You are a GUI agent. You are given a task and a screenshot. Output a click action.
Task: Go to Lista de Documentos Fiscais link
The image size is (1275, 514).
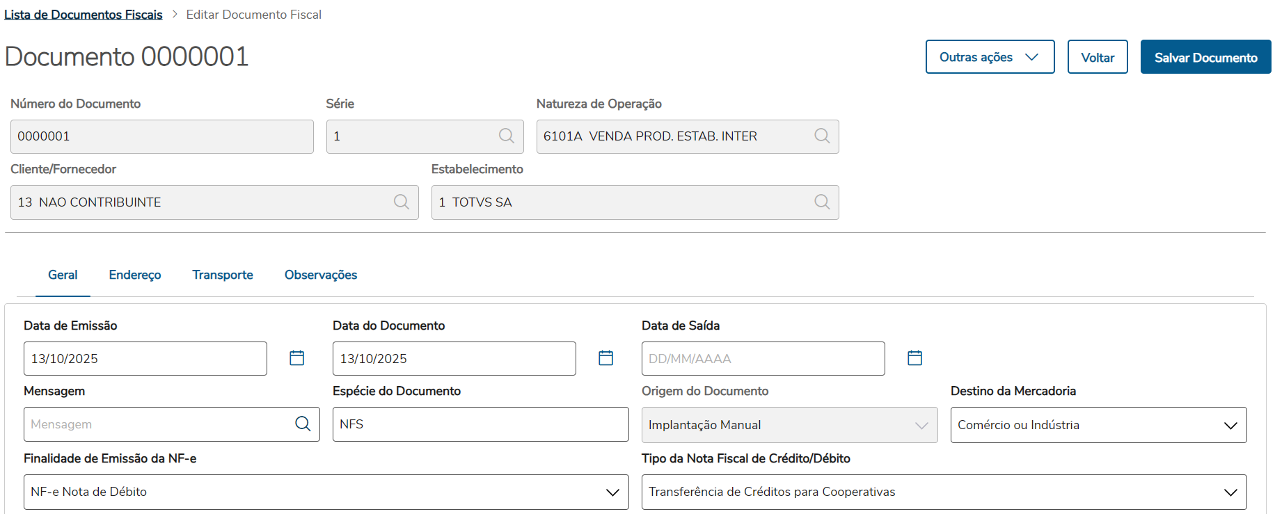pyautogui.click(x=84, y=15)
